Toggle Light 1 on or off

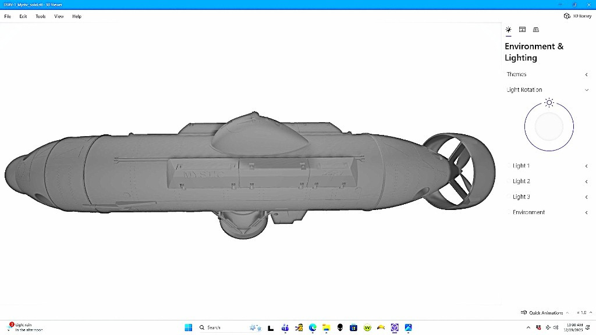(x=509, y=166)
